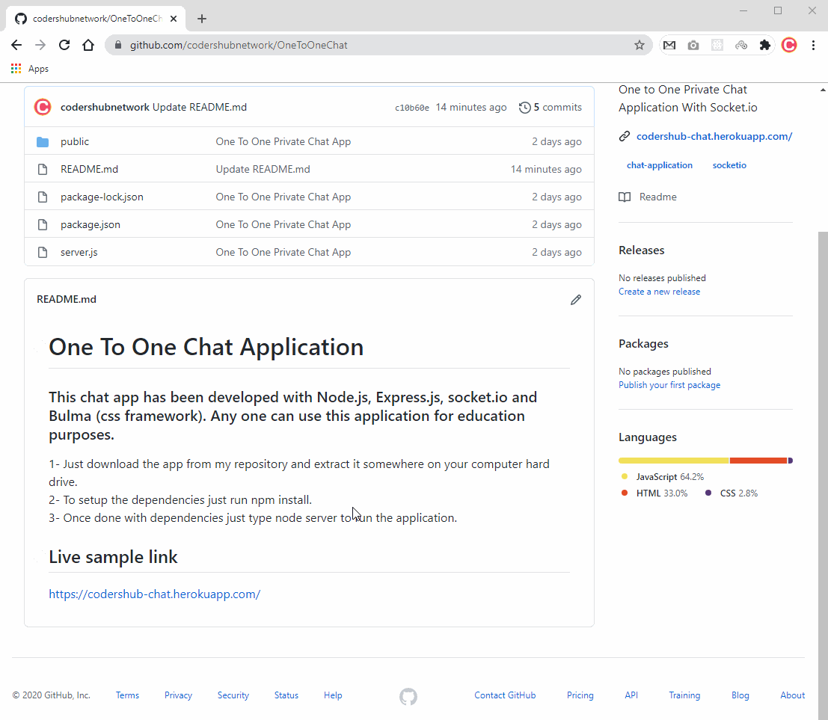Viewport: 828px width, 720px height.
Task: Click the Readme book icon
Action: click(x=624, y=197)
